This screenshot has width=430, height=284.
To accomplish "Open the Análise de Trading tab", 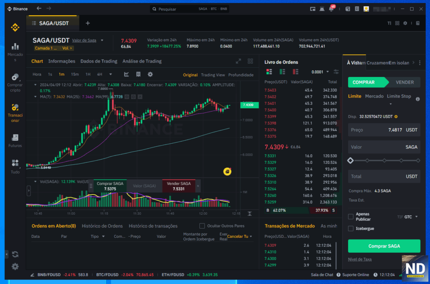I will [142, 61].
